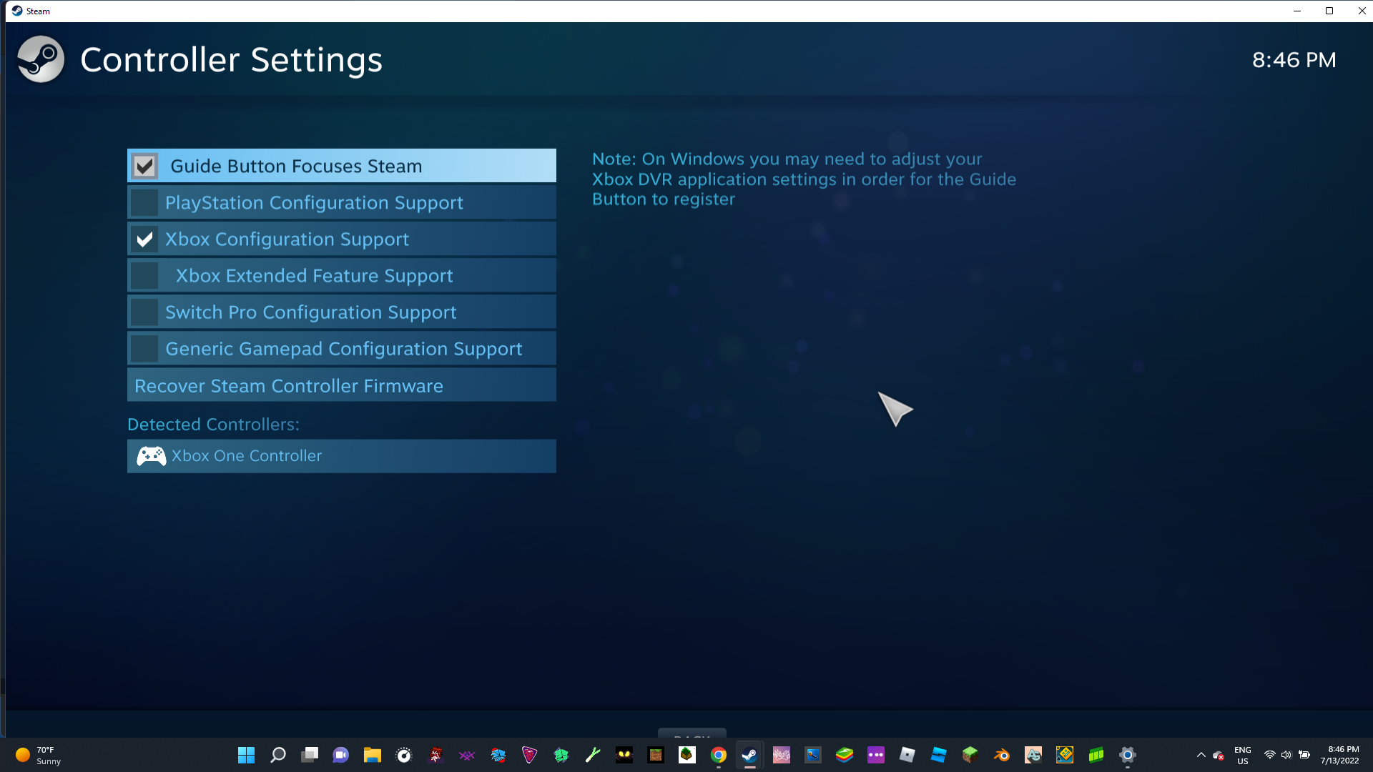This screenshot has width=1373, height=772.
Task: Open the Sunny weather widget
Action: click(39, 755)
